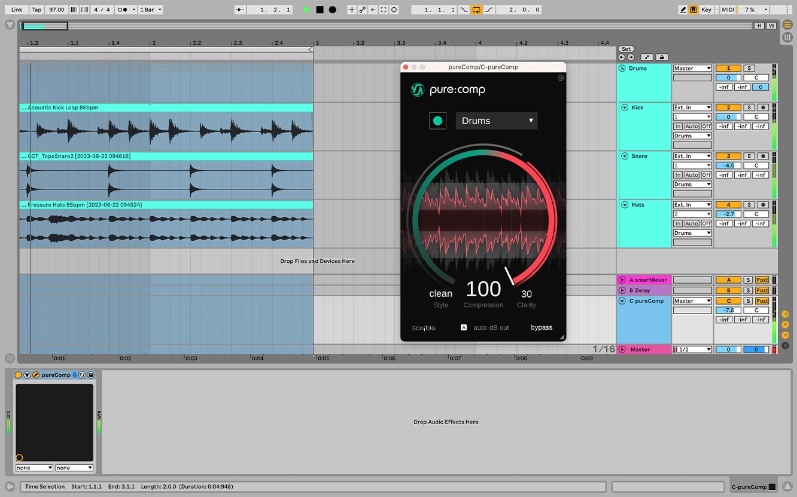
Task: Select Snare volume field showing -4.5
Action: 728,165
